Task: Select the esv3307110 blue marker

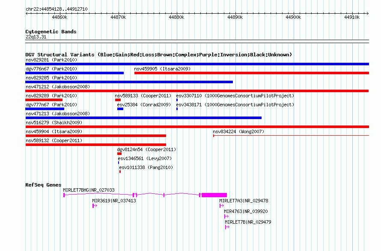Action: click(177, 100)
